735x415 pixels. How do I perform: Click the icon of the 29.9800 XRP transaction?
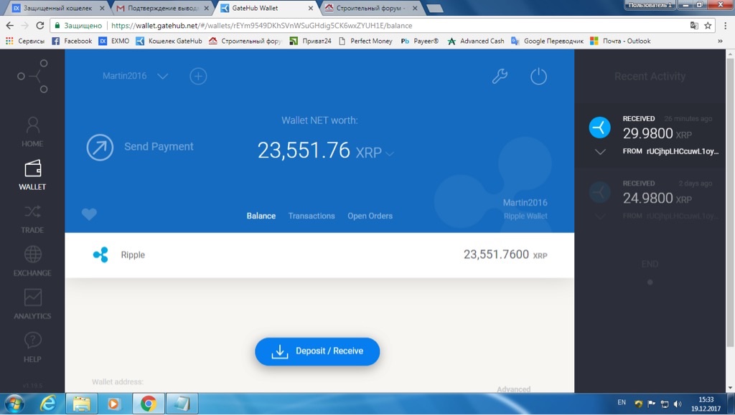[x=599, y=128]
